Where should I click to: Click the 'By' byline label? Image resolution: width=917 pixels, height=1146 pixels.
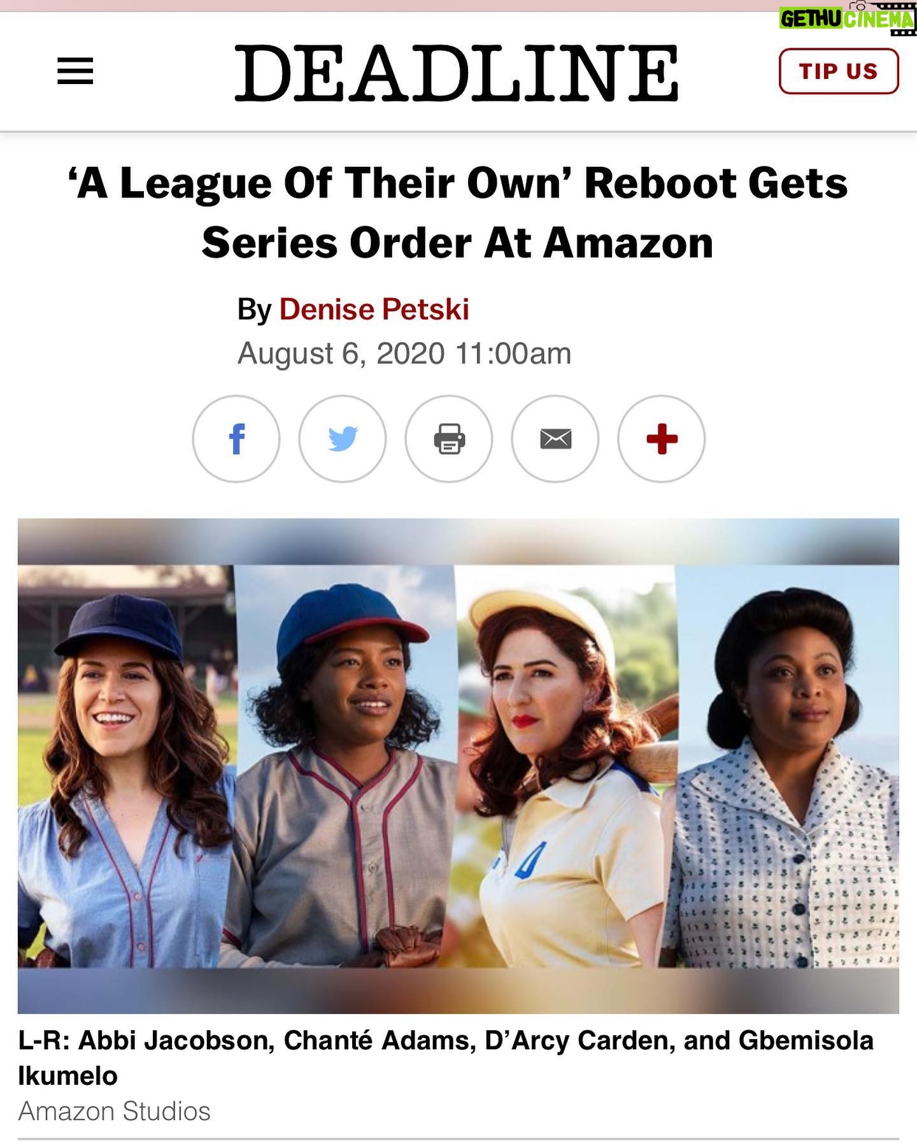click(254, 310)
